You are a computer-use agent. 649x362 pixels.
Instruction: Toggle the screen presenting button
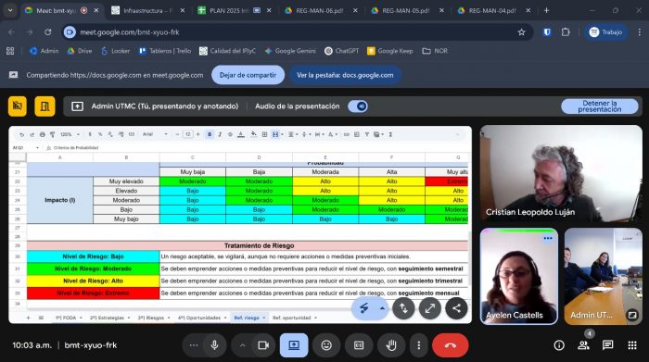tap(294, 345)
